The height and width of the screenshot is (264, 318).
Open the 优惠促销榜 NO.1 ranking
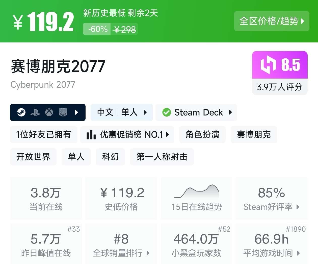[x=127, y=135]
